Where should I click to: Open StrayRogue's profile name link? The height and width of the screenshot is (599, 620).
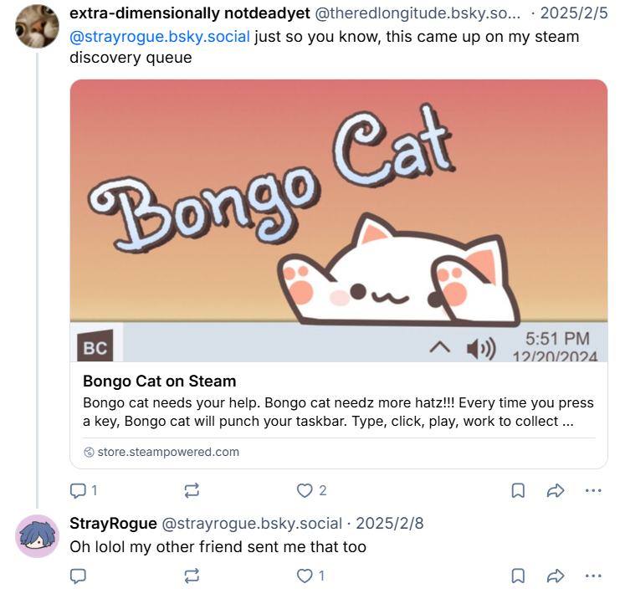[x=113, y=524]
